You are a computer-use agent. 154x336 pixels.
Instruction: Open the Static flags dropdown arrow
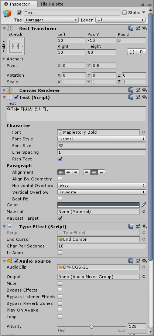pos(144,13)
